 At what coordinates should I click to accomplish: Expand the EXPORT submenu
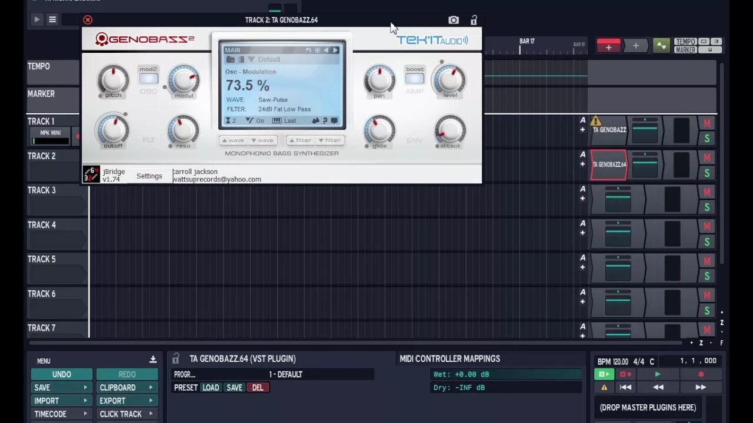[127, 401]
